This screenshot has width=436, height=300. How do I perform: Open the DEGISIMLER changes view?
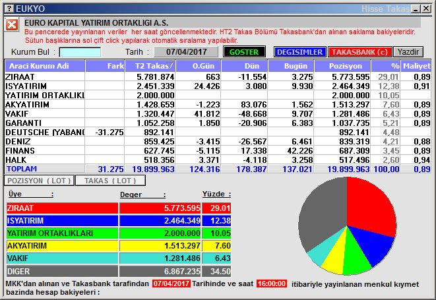point(299,52)
